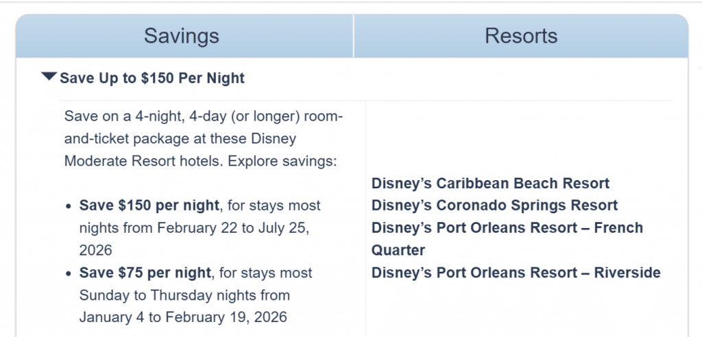Click the bullet before "Save $150 per night"
Image resolution: width=702 pixels, height=337 pixels.
(x=70, y=206)
